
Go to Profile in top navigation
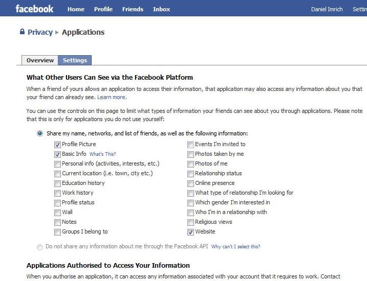[x=103, y=9]
